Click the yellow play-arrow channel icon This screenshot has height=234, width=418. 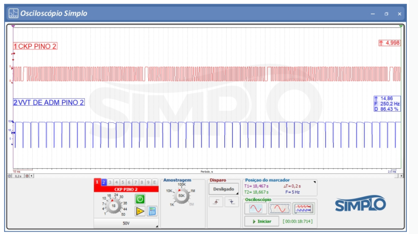point(140,211)
